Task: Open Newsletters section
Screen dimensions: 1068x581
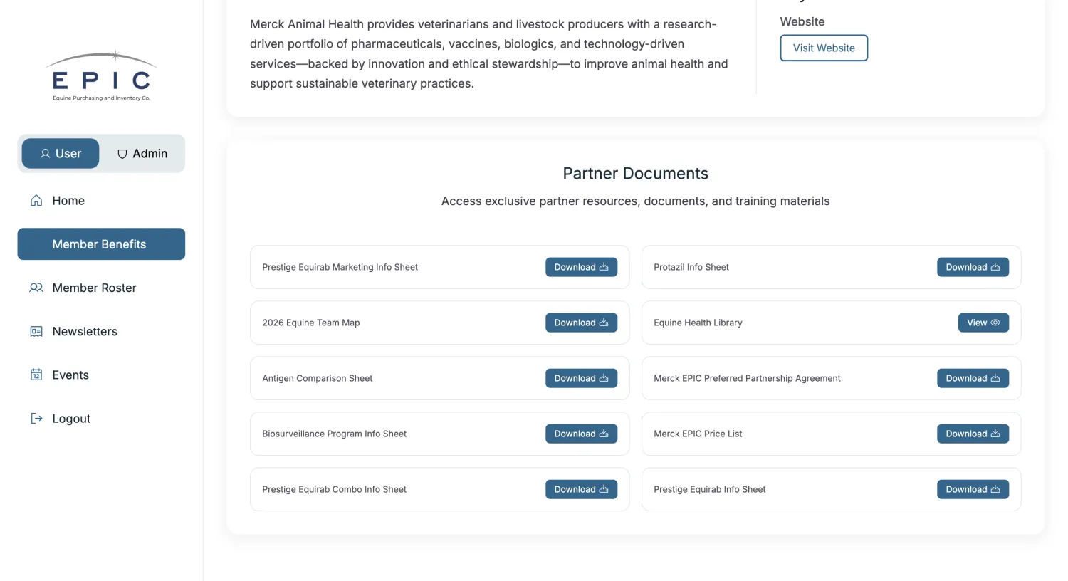Action: tap(101, 331)
